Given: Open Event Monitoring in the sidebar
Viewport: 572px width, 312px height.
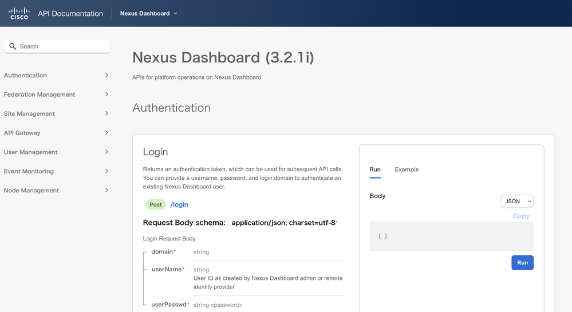Looking at the screenshot, I should pyautogui.click(x=29, y=171).
